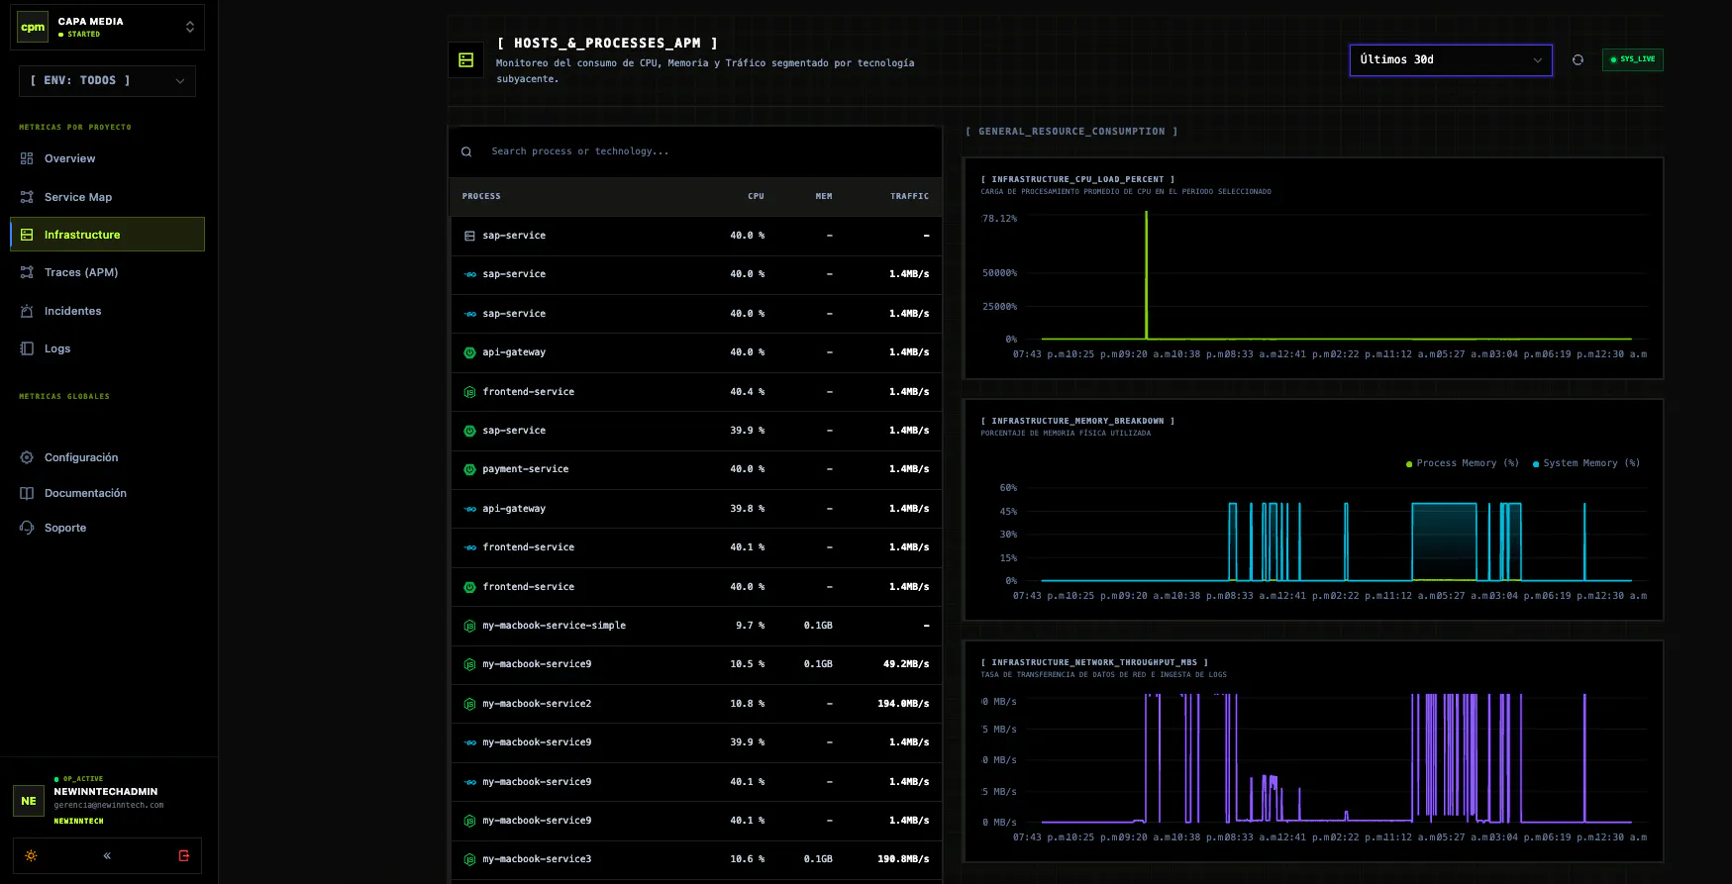Image resolution: width=1732 pixels, height=884 pixels.
Task: Click the Service Map node icon
Action: (27, 197)
